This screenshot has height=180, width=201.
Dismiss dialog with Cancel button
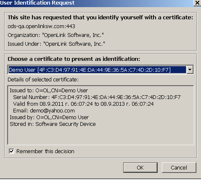point(179,167)
